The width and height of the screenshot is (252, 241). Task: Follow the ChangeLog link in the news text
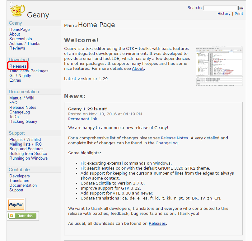pos(167,143)
